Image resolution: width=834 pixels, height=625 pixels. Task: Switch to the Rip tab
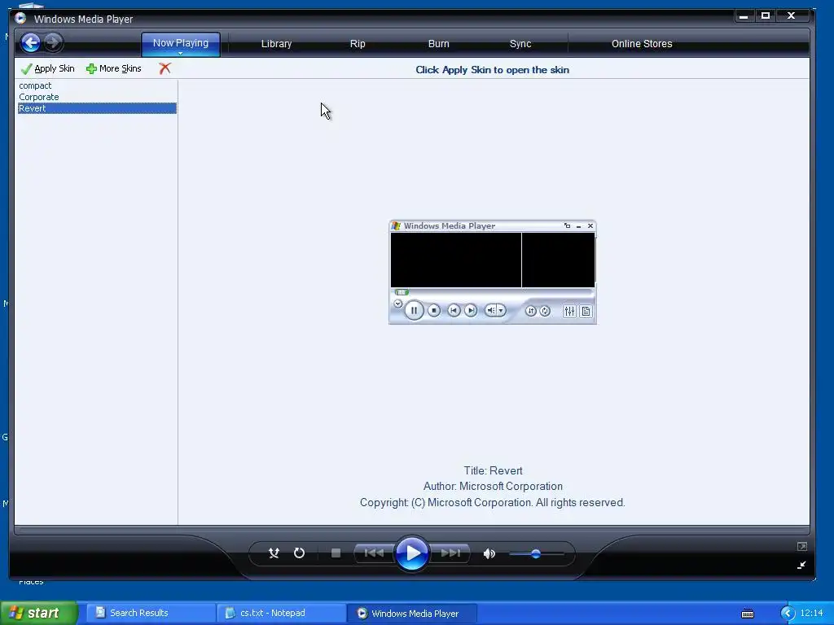pos(358,44)
